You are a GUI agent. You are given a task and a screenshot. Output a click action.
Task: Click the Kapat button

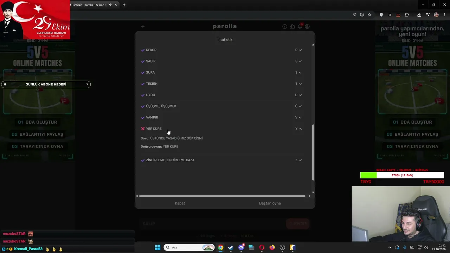click(x=180, y=203)
